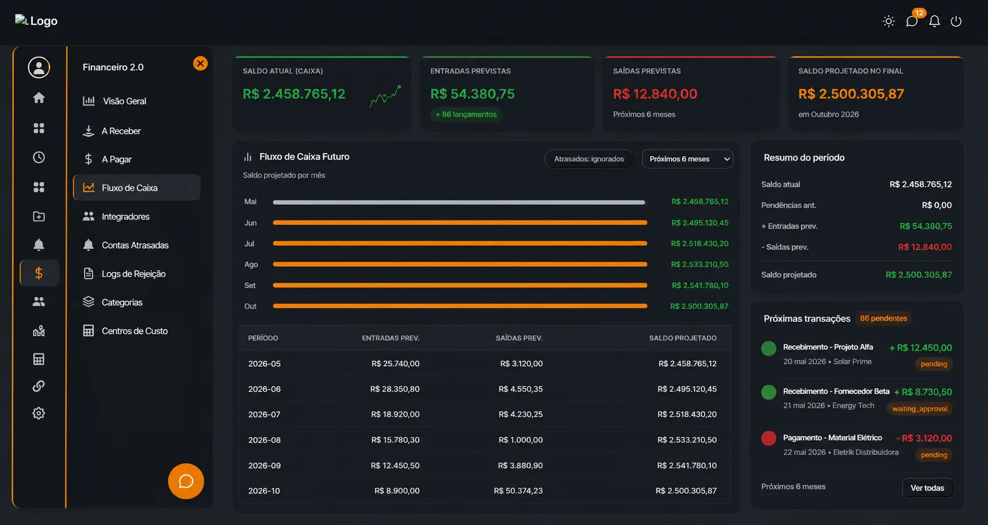Go to the home icon in sidebar

point(39,98)
